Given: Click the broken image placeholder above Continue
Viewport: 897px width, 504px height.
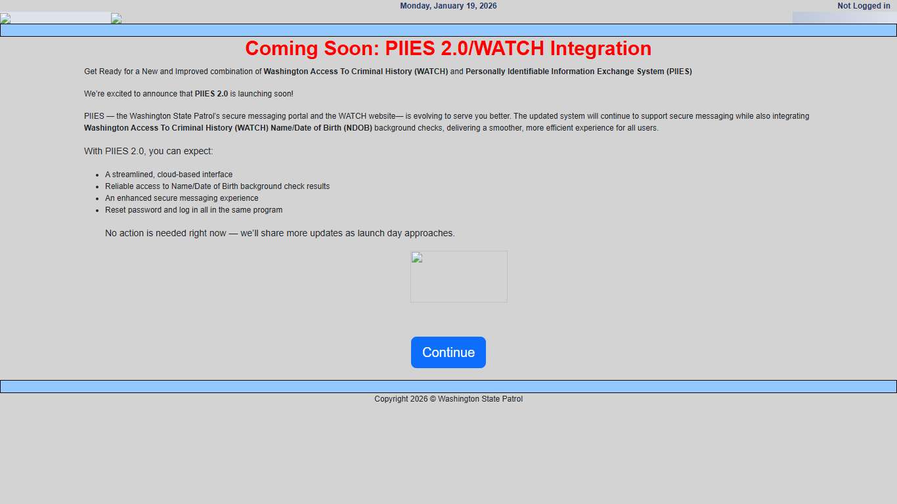Looking at the screenshot, I should [458, 276].
